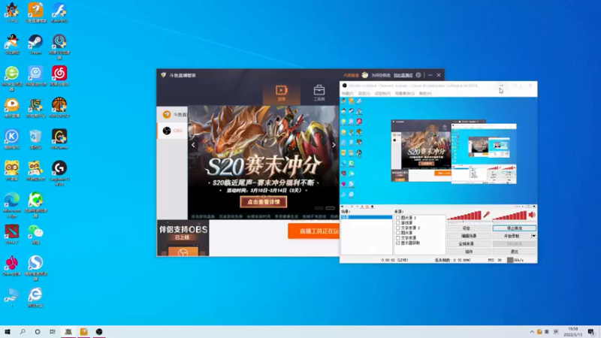Open the WeChat desktop icon
The image size is (601, 338).
35,234
